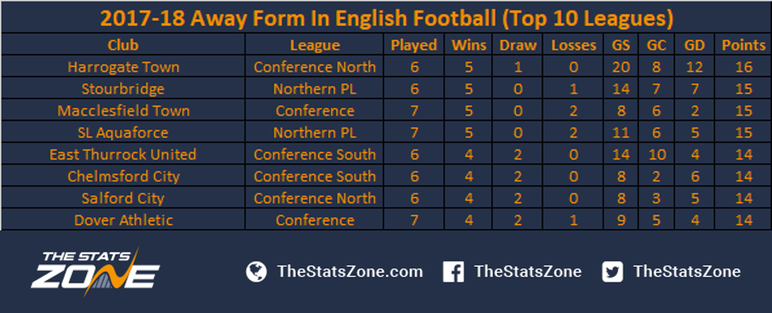Viewport: 772px width, 313px height.
Task: Click the Dover Athletic club cell
Action: [123, 220]
